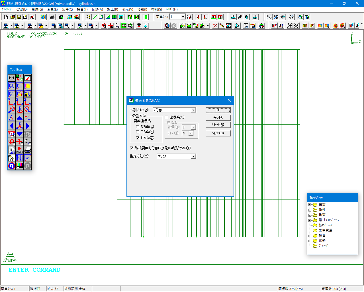Select the グループ tree item

pos(323,246)
